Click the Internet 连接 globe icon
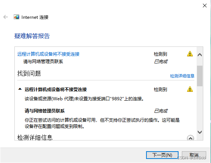The height and width of the screenshot is (163, 211). tap(16, 17)
